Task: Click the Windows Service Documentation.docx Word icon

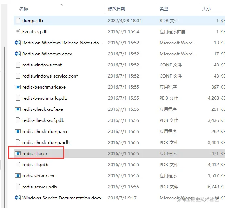Action: pos(18,198)
